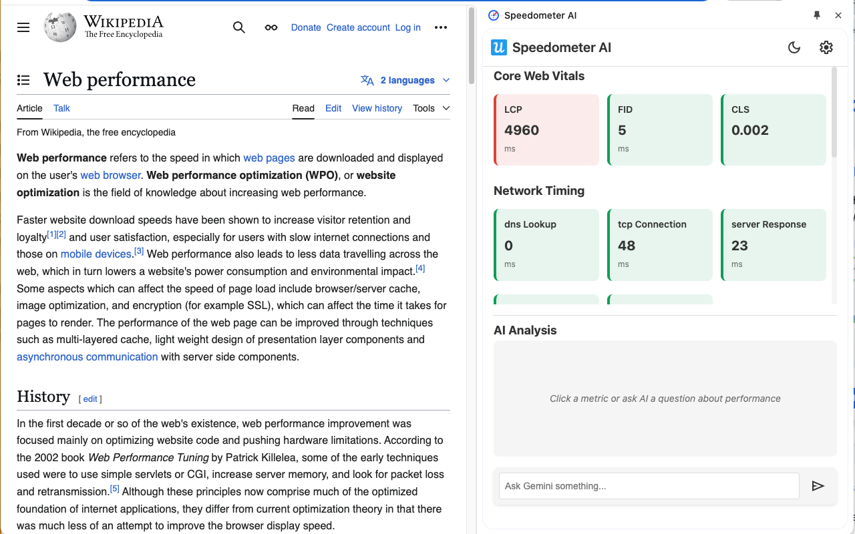Click the Speedometer AI panel title icon
Screen dimensions: 855x534
coord(494,15)
